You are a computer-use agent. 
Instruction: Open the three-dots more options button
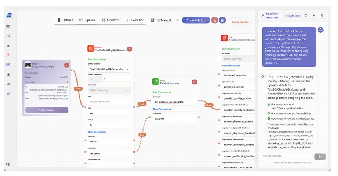tap(177, 20)
